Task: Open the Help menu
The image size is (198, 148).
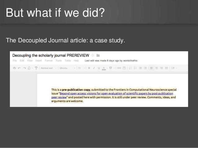Action: 76,61
